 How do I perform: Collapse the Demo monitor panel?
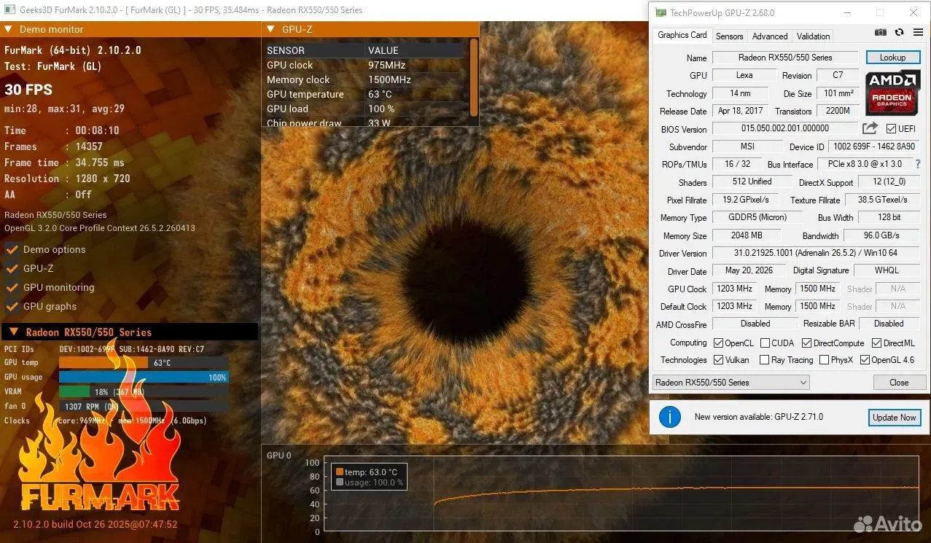tap(9, 29)
